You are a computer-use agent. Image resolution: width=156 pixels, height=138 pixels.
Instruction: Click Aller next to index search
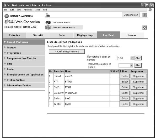pyautogui.click(x=138, y=65)
